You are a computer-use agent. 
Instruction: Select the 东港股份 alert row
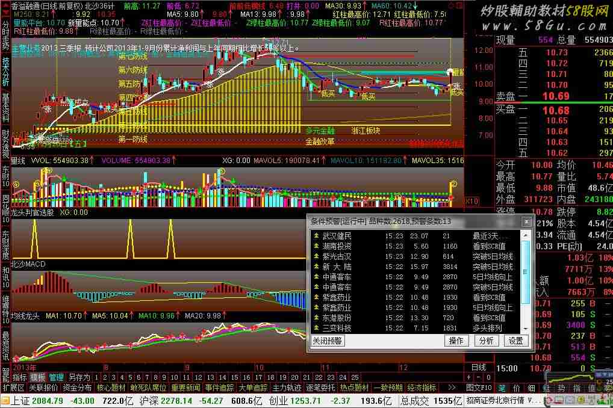(x=415, y=318)
